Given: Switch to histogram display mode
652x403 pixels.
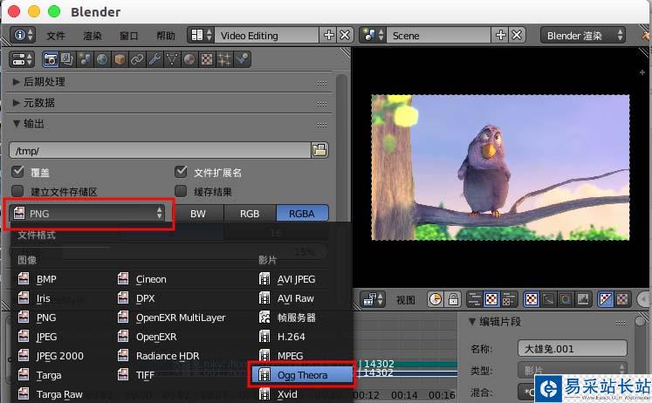Looking at the screenshot, I should point(583,299).
